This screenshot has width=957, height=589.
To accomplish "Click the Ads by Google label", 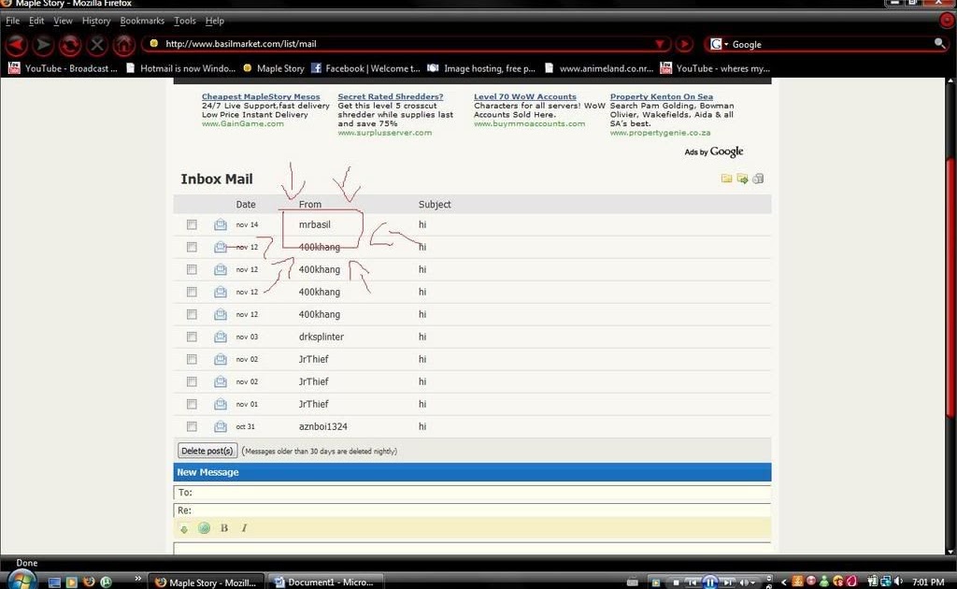I will 713,151.
